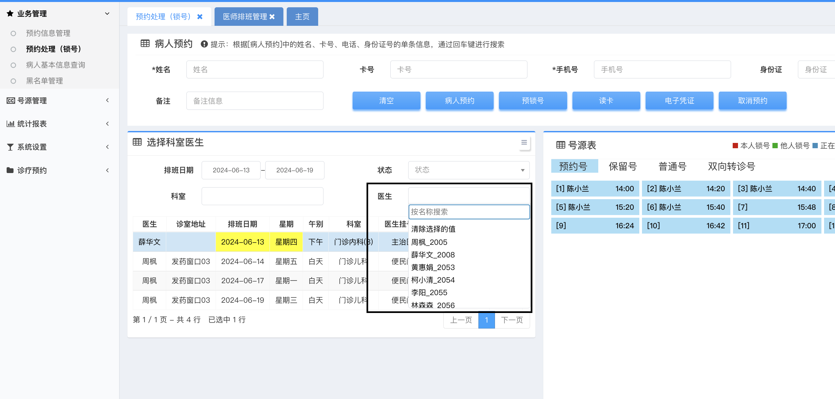Close the 医师排班管理 tab

(272, 17)
